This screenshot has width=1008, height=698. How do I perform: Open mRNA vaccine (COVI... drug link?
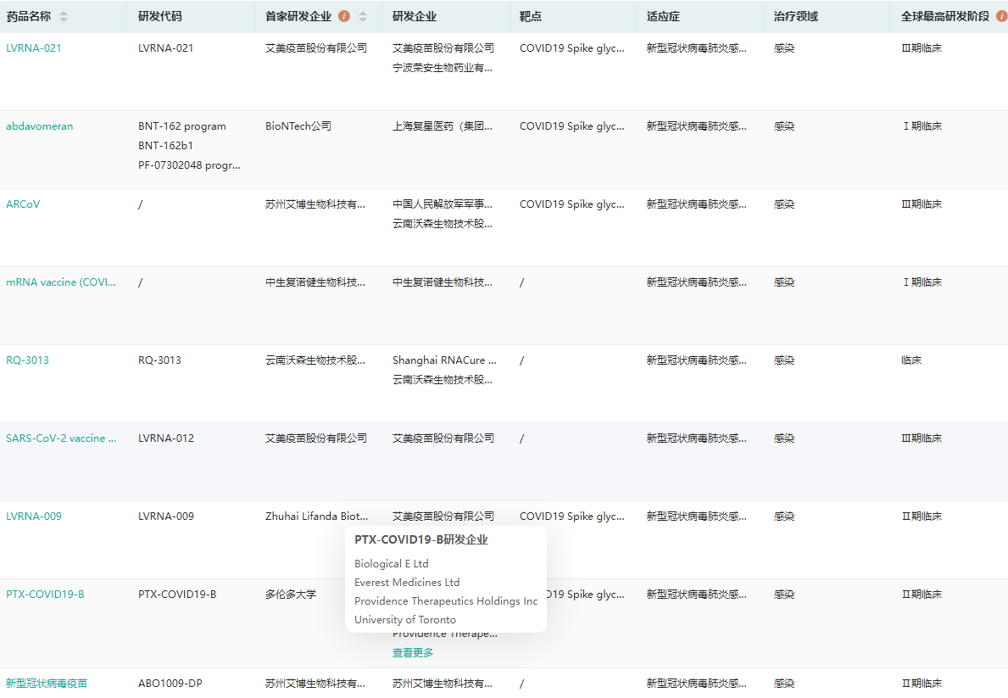[x=61, y=282]
